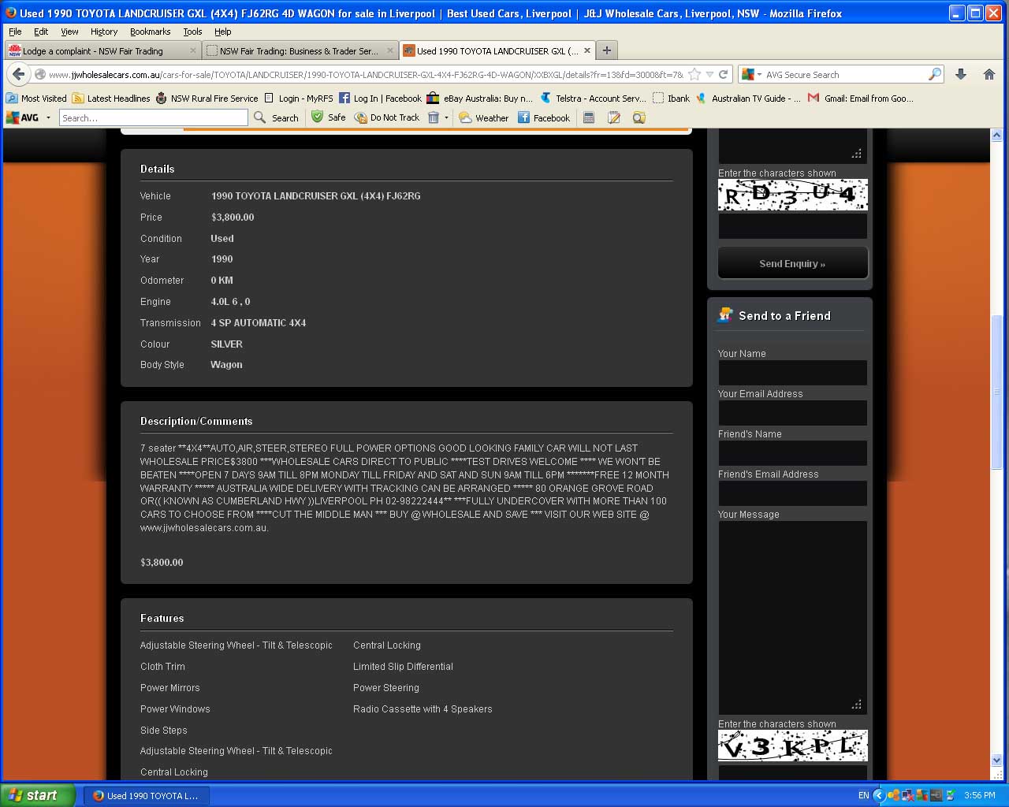The image size is (1009, 807).
Task: Click the AVG notepad icon
Action: [x=614, y=117]
